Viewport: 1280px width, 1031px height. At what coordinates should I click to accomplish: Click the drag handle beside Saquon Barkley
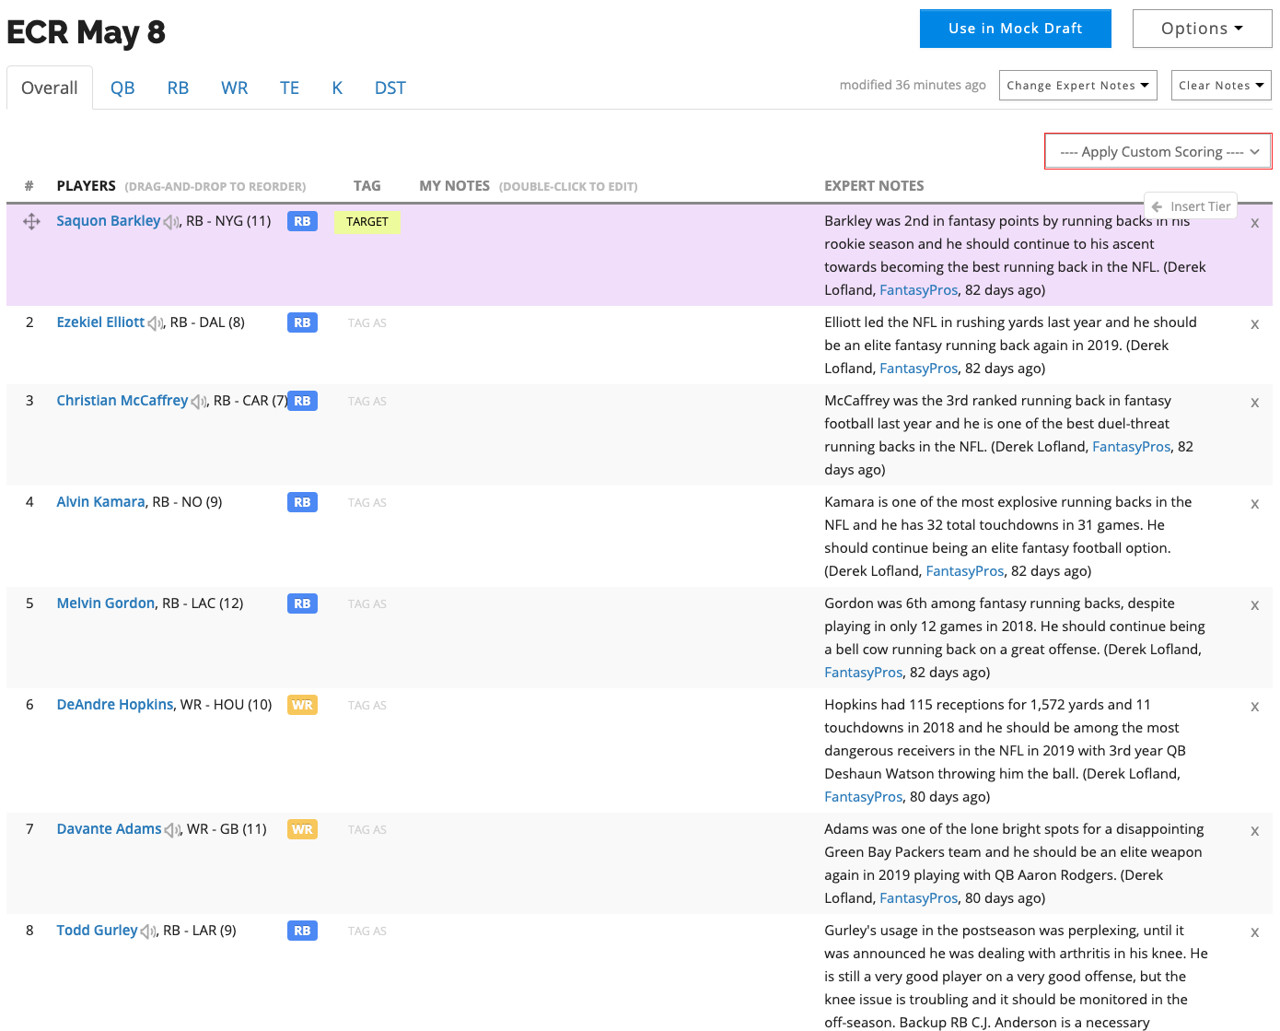[31, 221]
